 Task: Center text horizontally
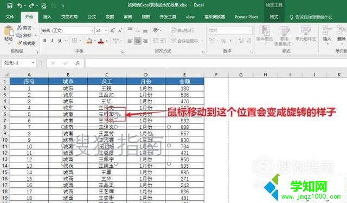pos(138,41)
